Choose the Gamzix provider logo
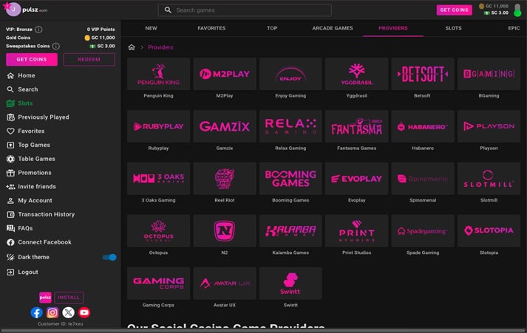Screen dimensions: 527x333 [225, 126]
